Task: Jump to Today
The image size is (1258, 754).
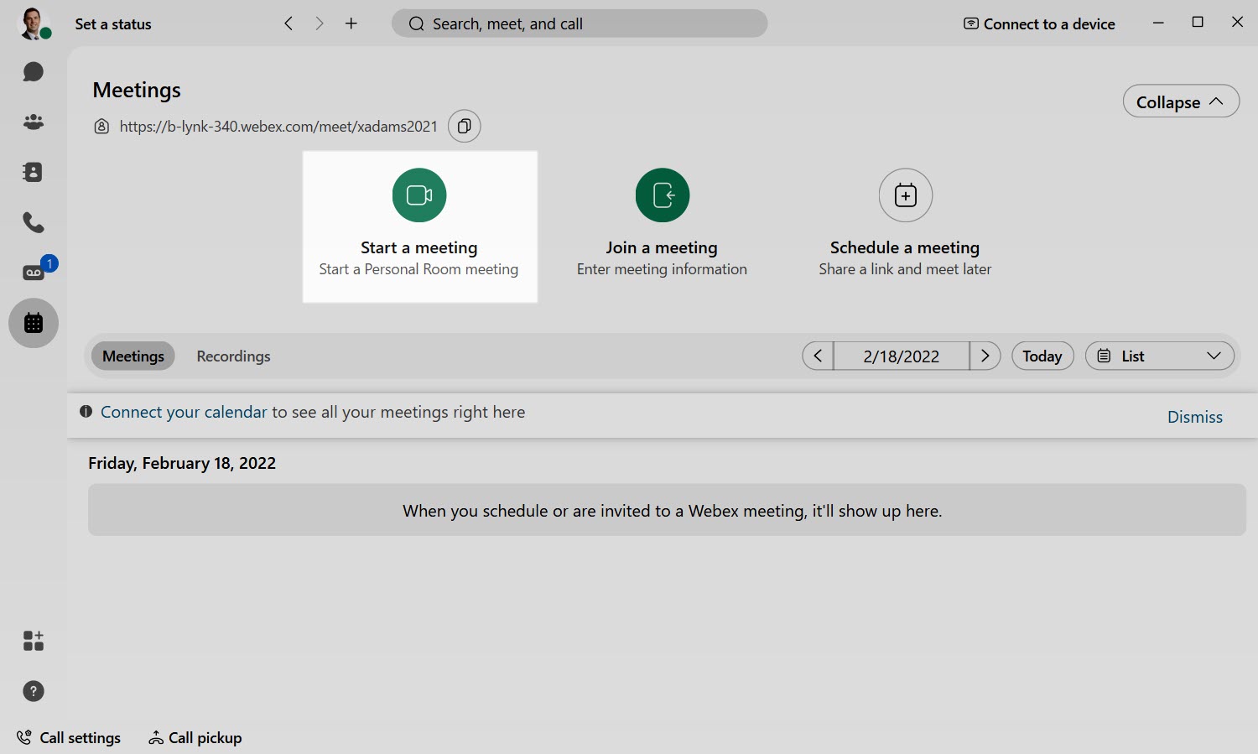Action: (1042, 356)
